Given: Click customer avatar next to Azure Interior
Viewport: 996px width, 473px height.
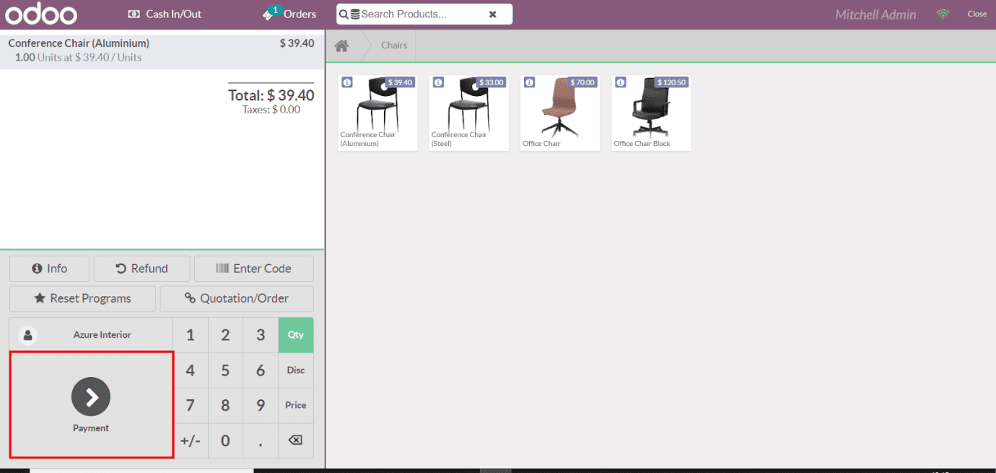Looking at the screenshot, I should tap(27, 334).
